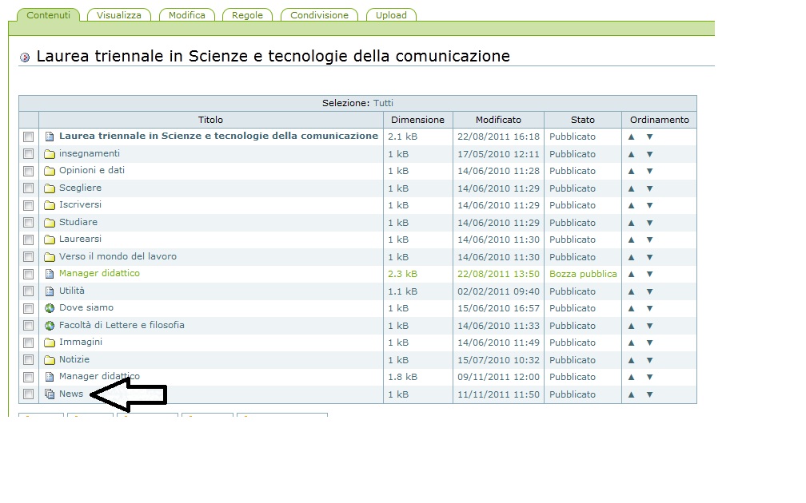Move Iscriversi down with the down arrow

click(x=649, y=205)
